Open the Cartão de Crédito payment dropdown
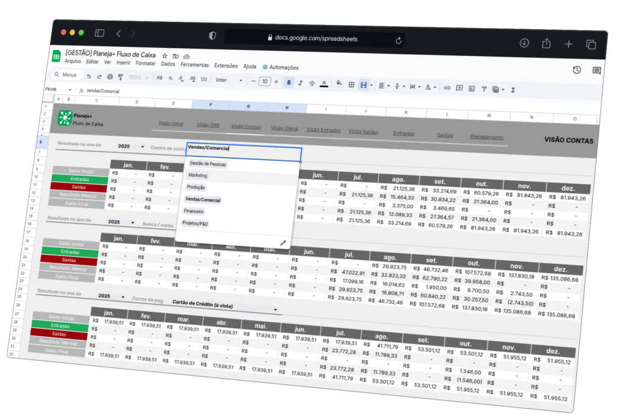This screenshot has width=624, height=416. (275, 309)
